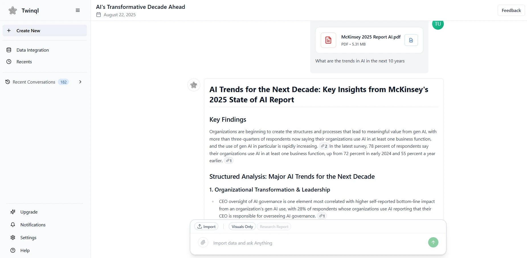
Task: Click the 'Import data and ask Anything' field
Action: (285, 243)
